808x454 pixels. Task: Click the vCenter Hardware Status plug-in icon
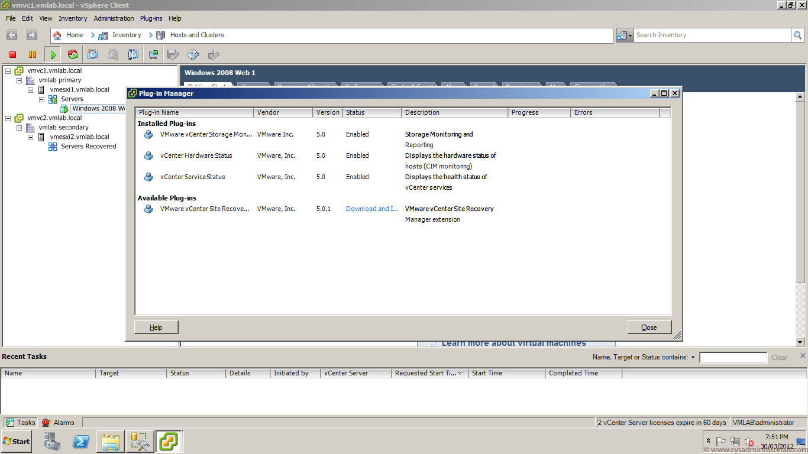point(148,156)
